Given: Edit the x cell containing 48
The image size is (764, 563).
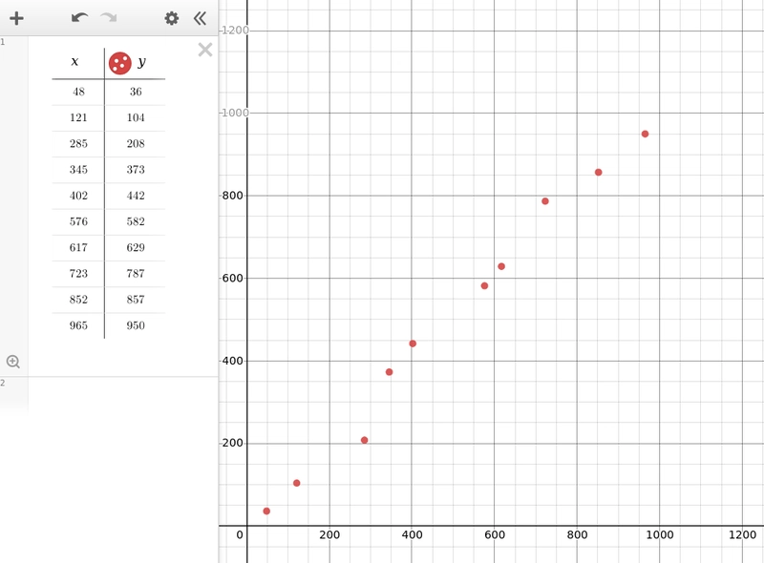Looking at the screenshot, I should coord(78,92).
